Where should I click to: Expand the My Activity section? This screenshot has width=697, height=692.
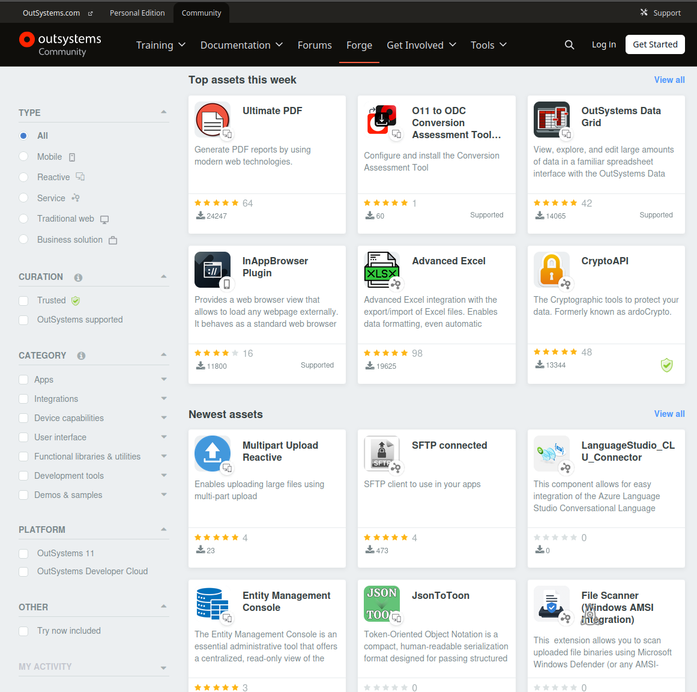(164, 668)
